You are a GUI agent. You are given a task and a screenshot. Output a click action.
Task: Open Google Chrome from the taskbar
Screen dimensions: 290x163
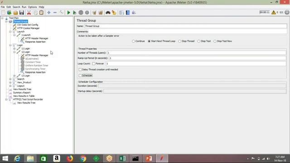pos(83,158)
